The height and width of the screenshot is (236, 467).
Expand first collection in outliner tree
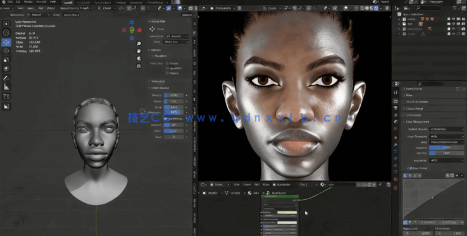[x=399, y=19]
